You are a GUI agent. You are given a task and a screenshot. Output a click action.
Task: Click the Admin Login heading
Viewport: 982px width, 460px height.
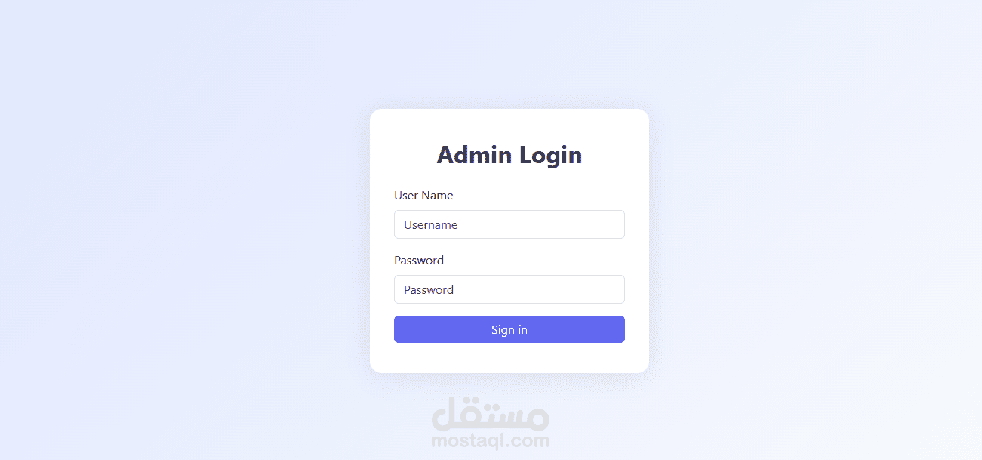click(509, 155)
